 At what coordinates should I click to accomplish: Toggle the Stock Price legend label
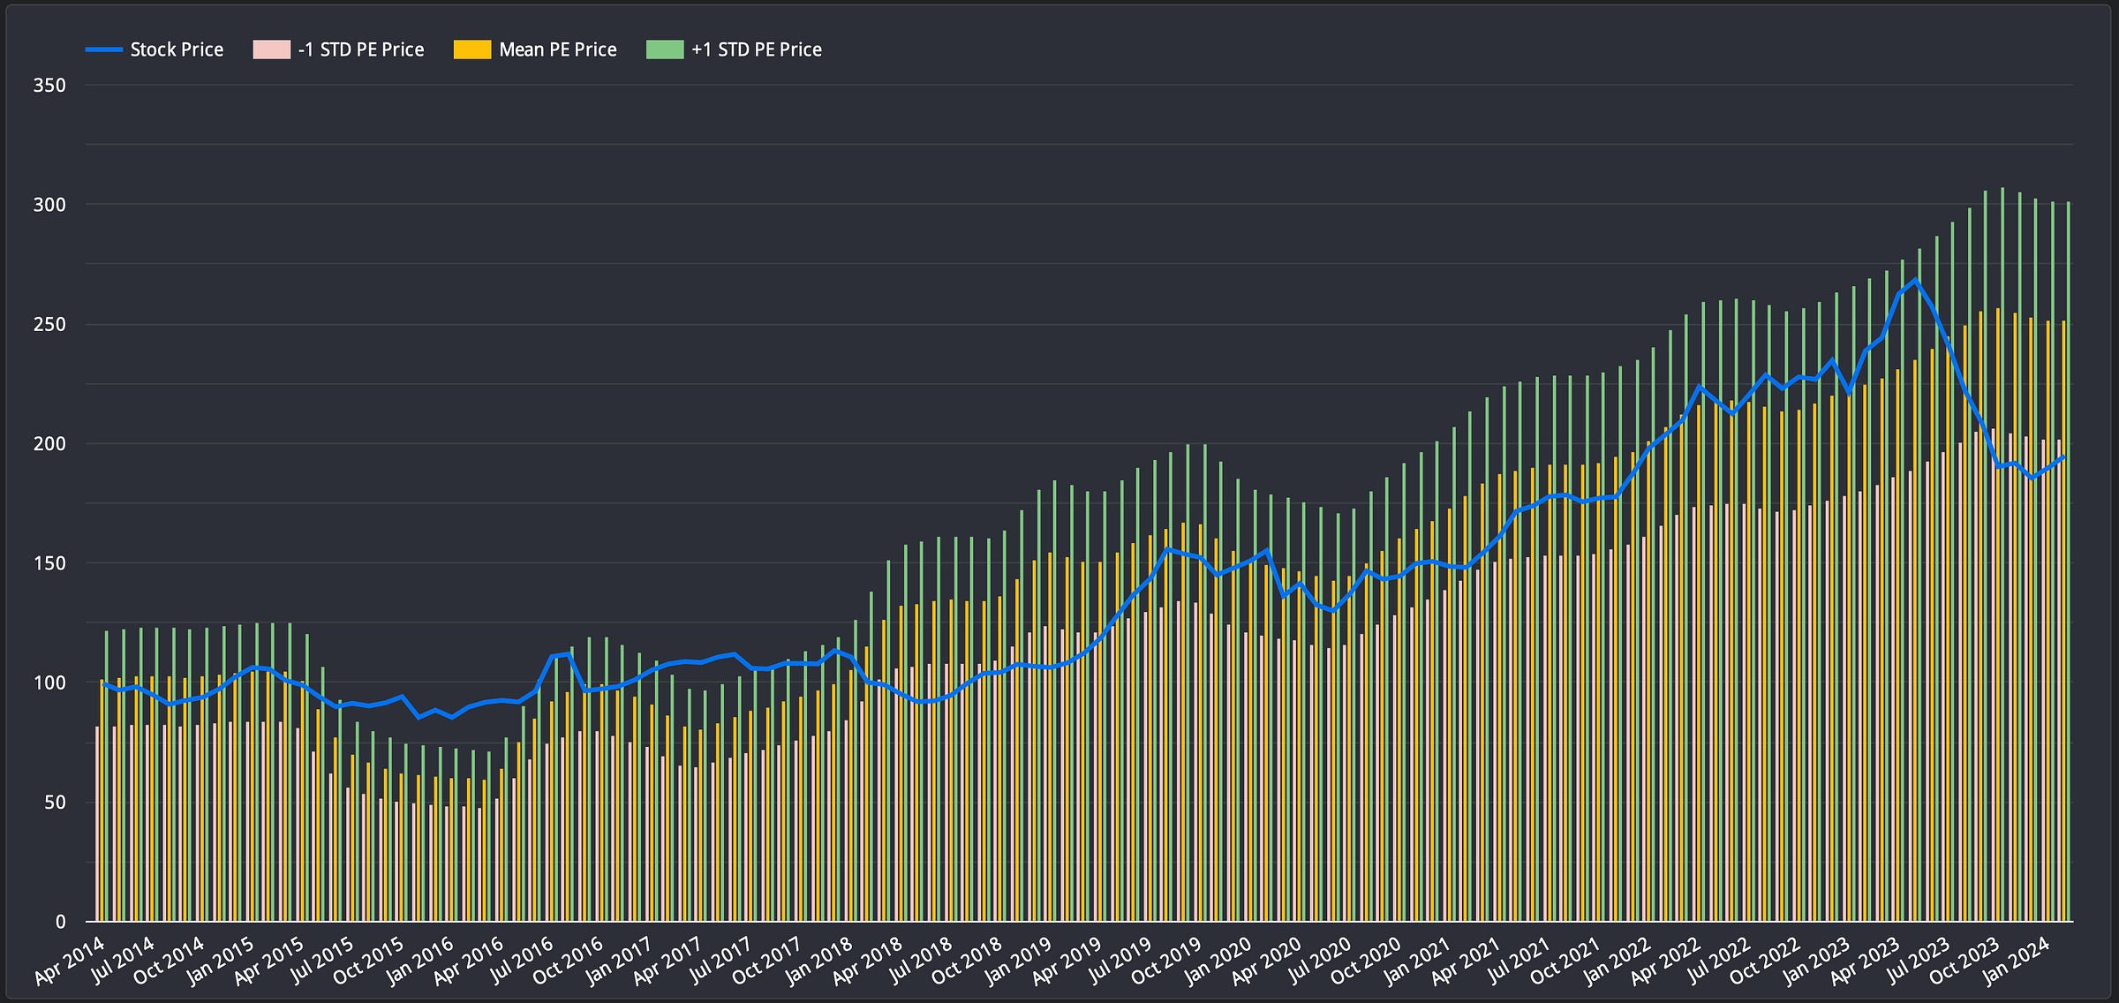[177, 49]
